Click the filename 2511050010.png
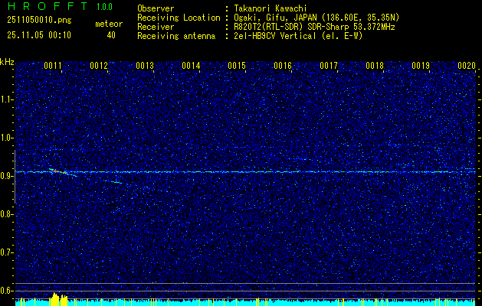482x306 pixels. [x=39, y=21]
